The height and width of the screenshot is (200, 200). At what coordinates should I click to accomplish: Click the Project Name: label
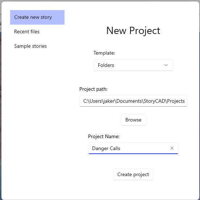tap(104, 136)
